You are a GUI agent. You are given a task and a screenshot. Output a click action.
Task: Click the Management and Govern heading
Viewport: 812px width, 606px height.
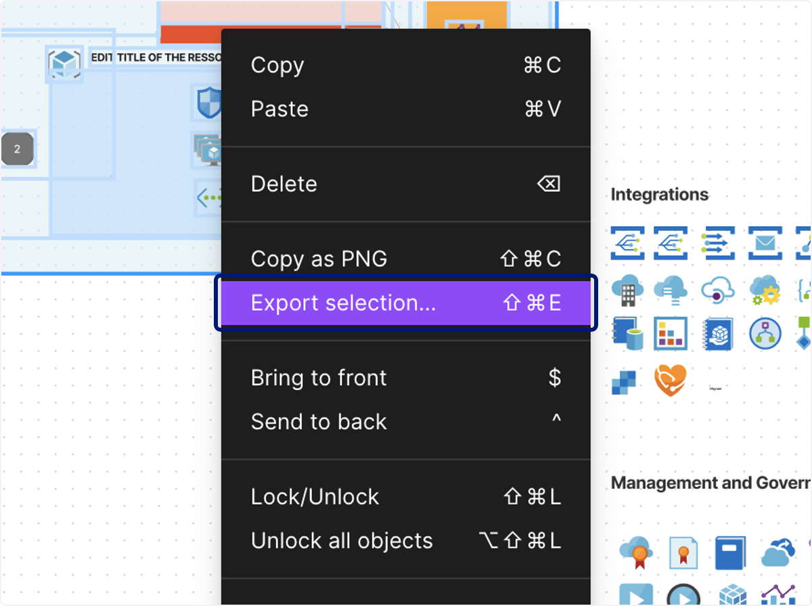tap(711, 483)
